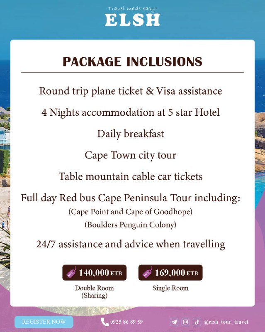This screenshot has width=265, height=332.
Task: Select the Double Room (Sharing) label
Action: coord(94,292)
